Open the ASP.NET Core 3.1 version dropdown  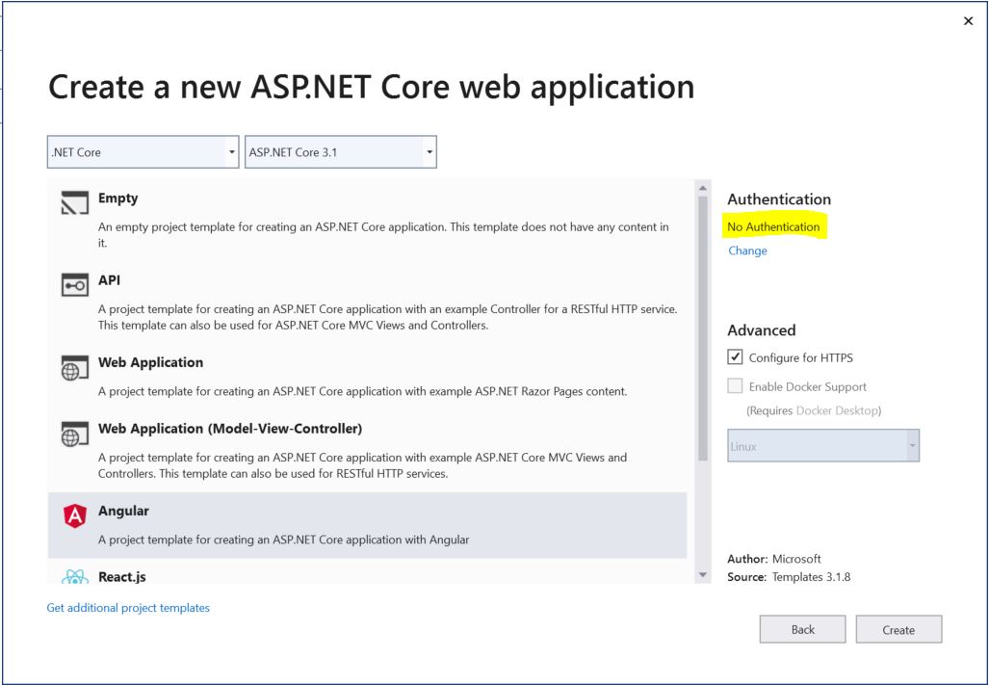pyautogui.click(x=341, y=152)
